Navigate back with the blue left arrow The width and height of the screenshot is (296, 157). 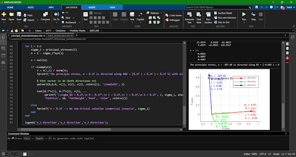[x=63, y=13]
